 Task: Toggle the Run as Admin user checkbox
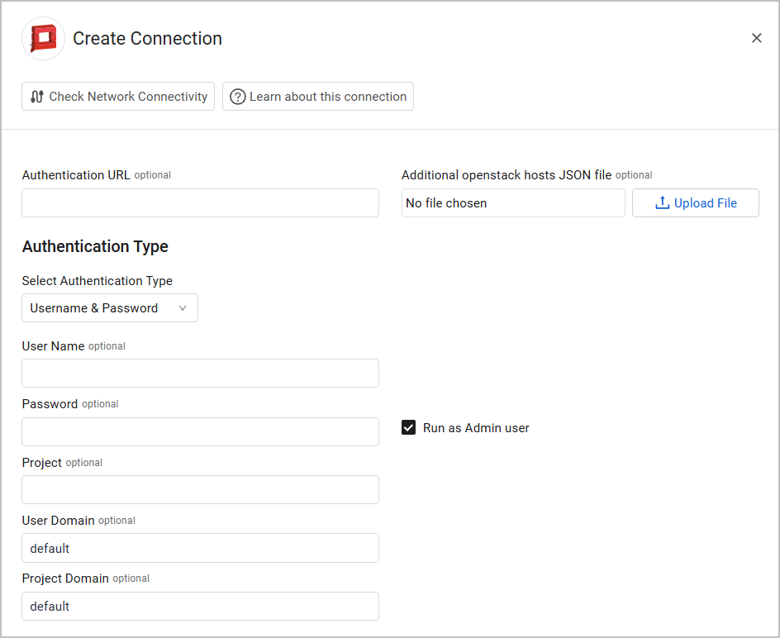tap(408, 428)
